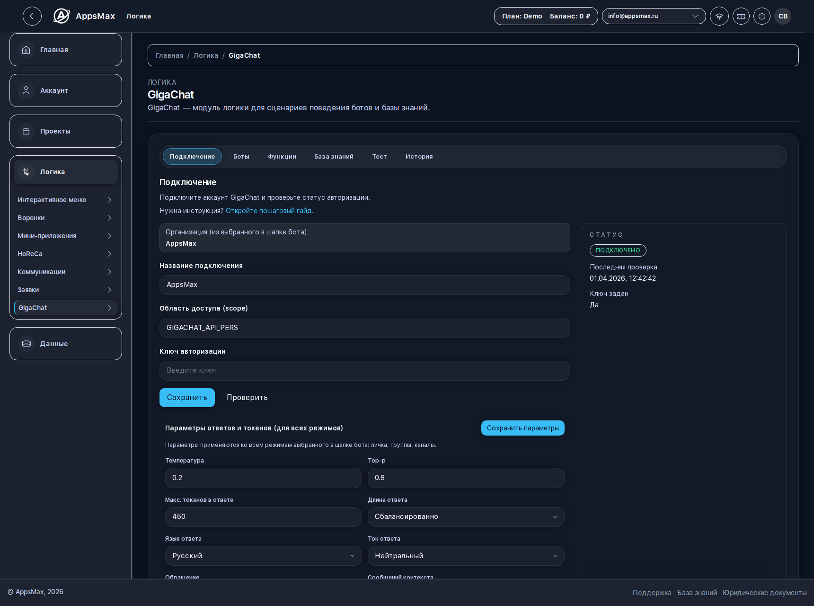Viewport: 814px width, 606px height.
Task: Open the graduation cap training icon
Action: pos(719,16)
